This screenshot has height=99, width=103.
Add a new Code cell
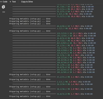coord(4,2)
